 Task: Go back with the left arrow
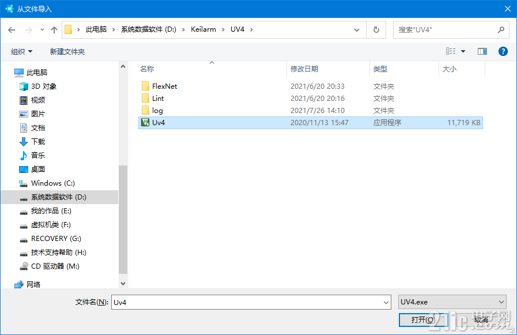coord(12,29)
